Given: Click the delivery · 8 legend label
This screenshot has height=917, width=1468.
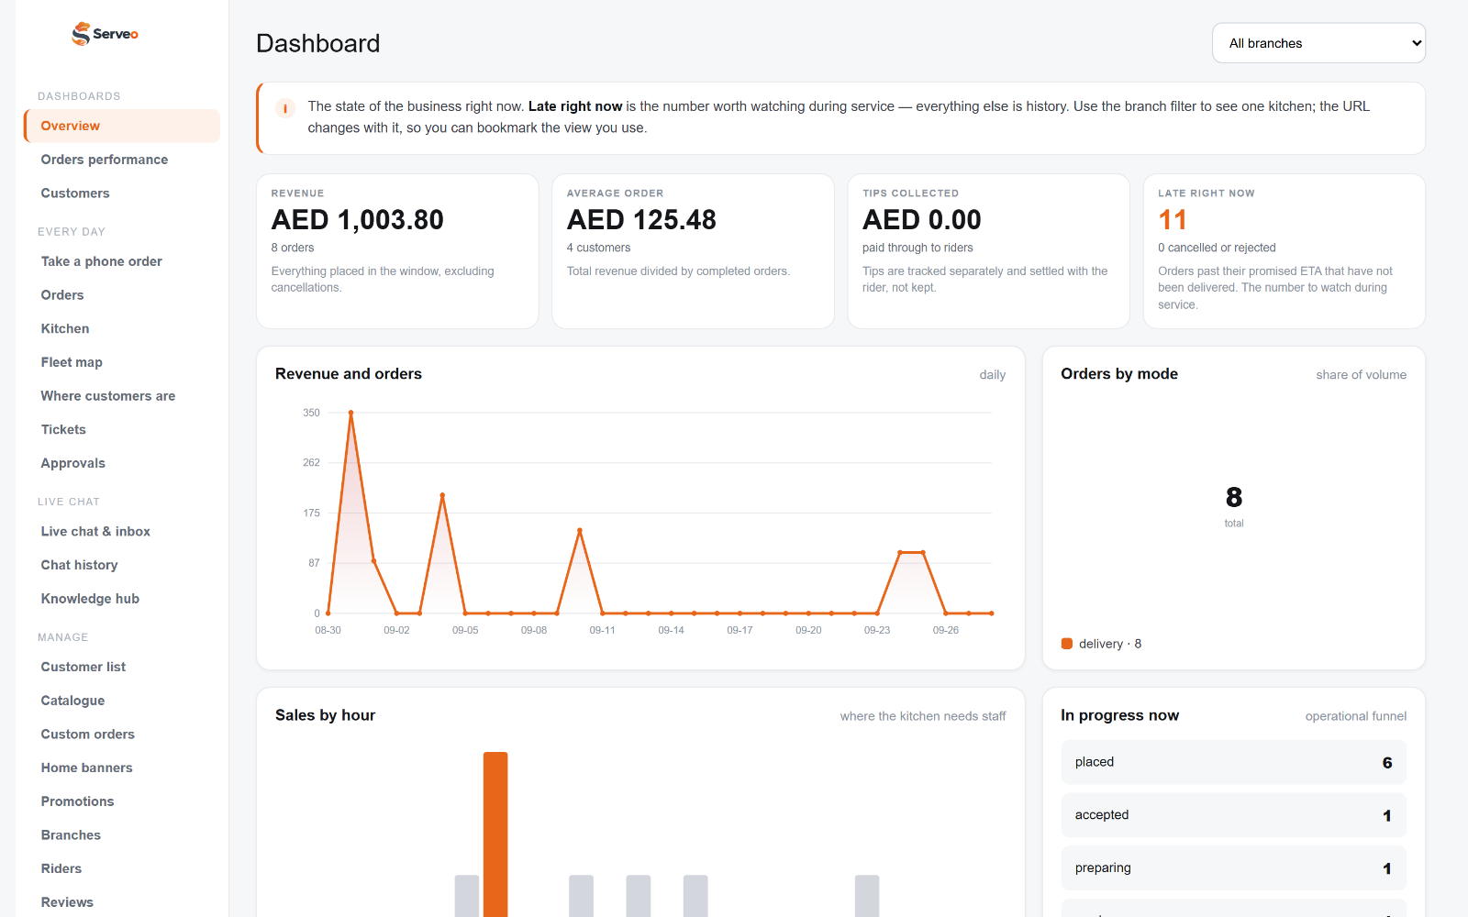Looking at the screenshot, I should coord(1110,644).
